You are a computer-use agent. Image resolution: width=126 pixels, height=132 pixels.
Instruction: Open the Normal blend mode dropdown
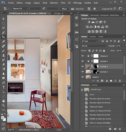[x=94, y=46]
